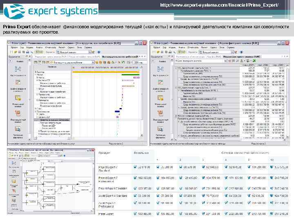Collapse first model node in factor analysis tree

pyautogui.click(x=176, y=68)
